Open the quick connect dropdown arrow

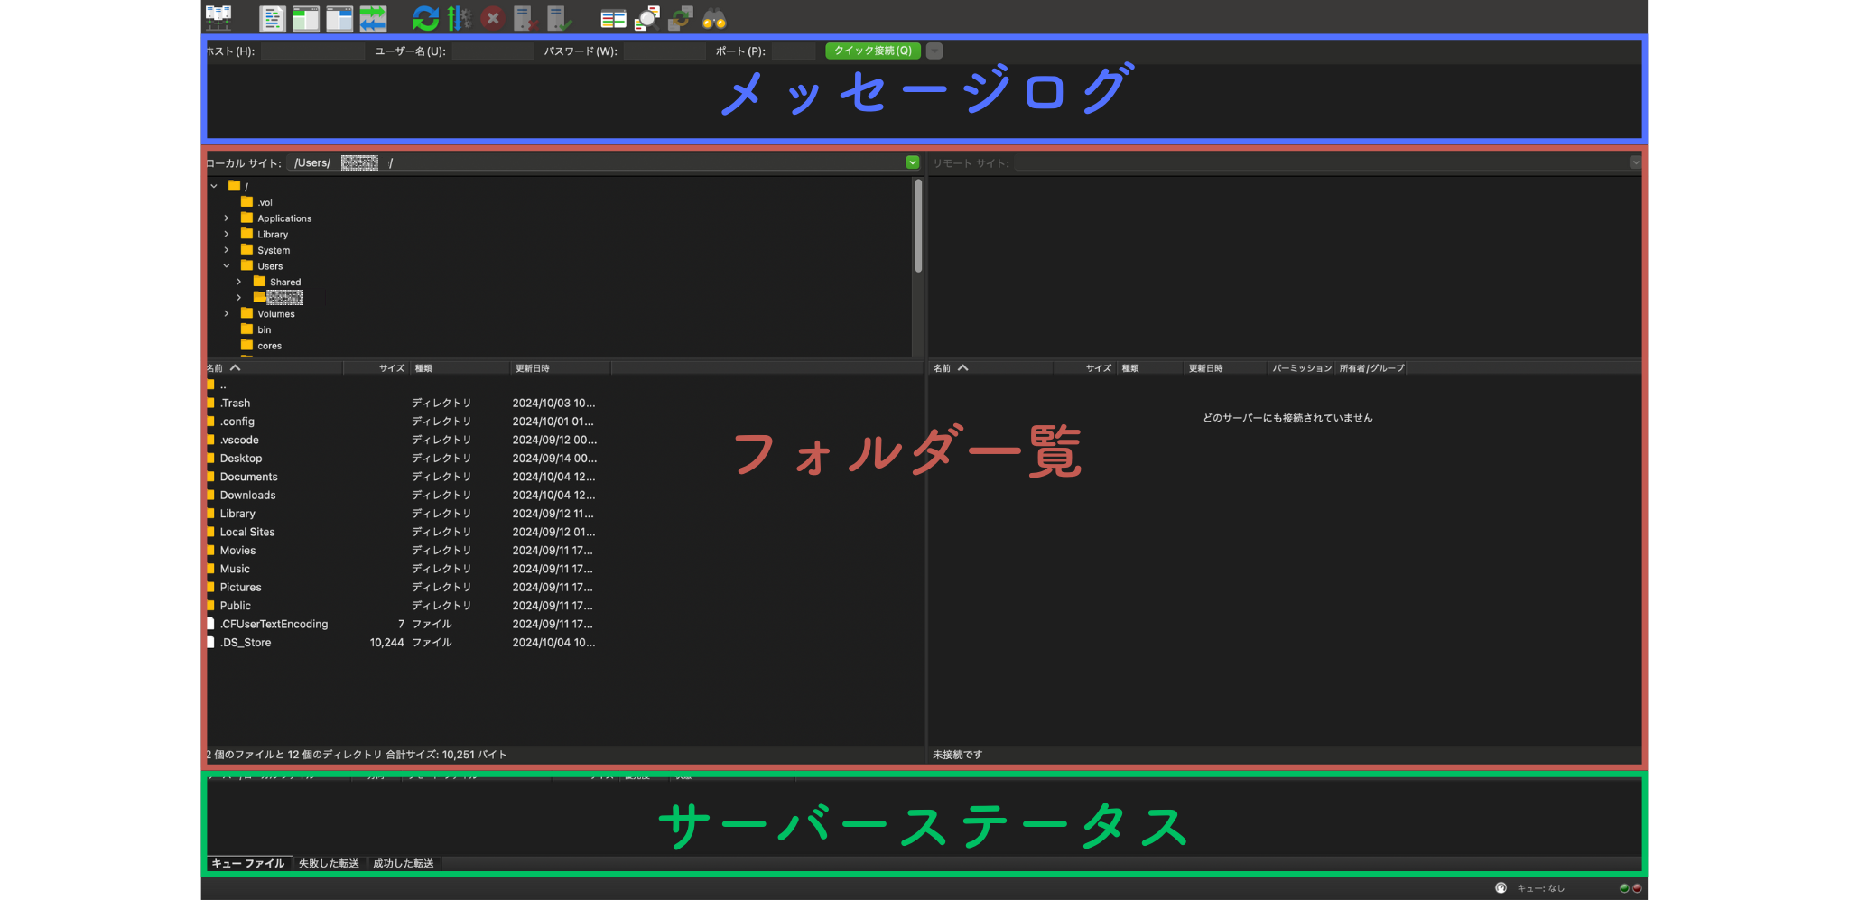point(934,51)
